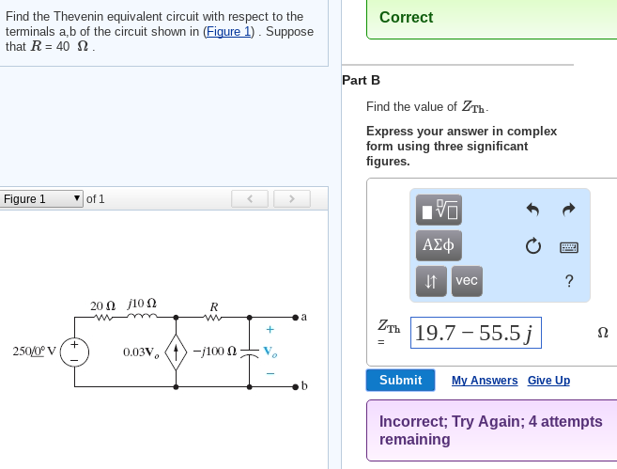Click the Ω unit beside the answer
This screenshot has height=469, width=617.
click(x=602, y=333)
